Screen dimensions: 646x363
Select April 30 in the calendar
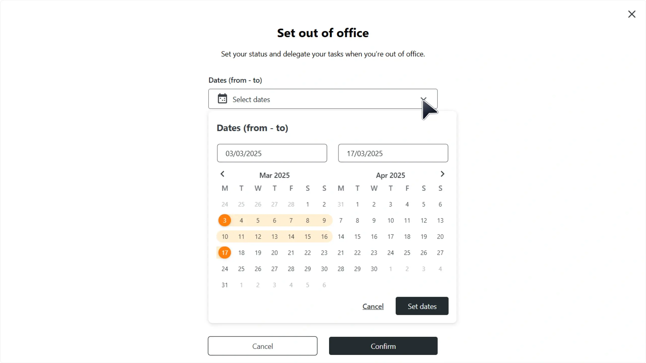[374, 269]
